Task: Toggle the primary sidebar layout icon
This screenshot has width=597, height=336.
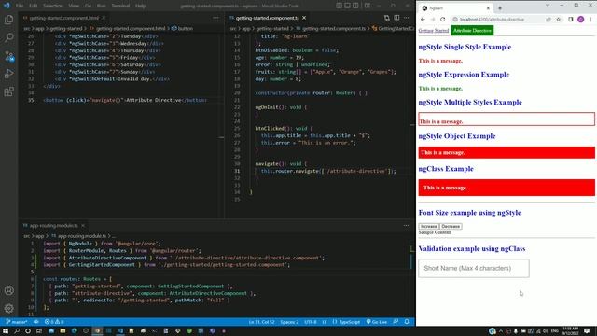Action: pyautogui.click(x=339, y=6)
